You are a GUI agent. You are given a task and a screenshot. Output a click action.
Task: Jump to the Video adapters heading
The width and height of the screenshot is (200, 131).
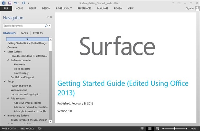pyautogui.click(x=22, y=69)
